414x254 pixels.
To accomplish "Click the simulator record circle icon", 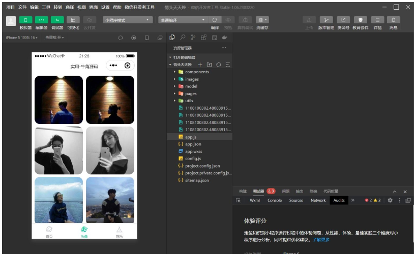I will tap(134, 38).
